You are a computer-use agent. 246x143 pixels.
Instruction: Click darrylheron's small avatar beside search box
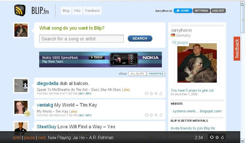coord(21,30)
